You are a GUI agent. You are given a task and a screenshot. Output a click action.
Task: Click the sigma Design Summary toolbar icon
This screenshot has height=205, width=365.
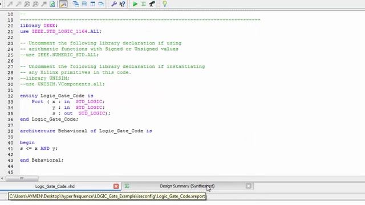click(x=143, y=4)
